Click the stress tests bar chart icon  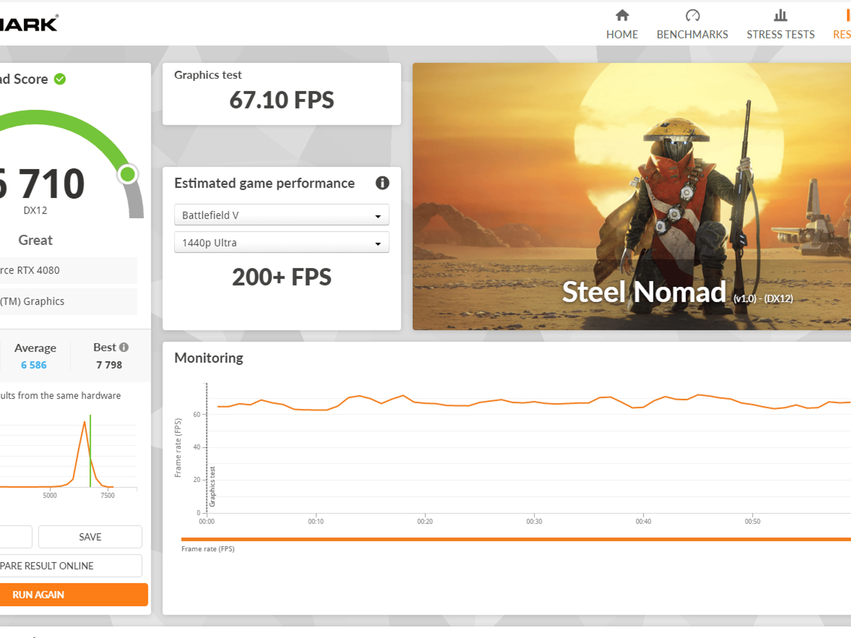tap(780, 15)
